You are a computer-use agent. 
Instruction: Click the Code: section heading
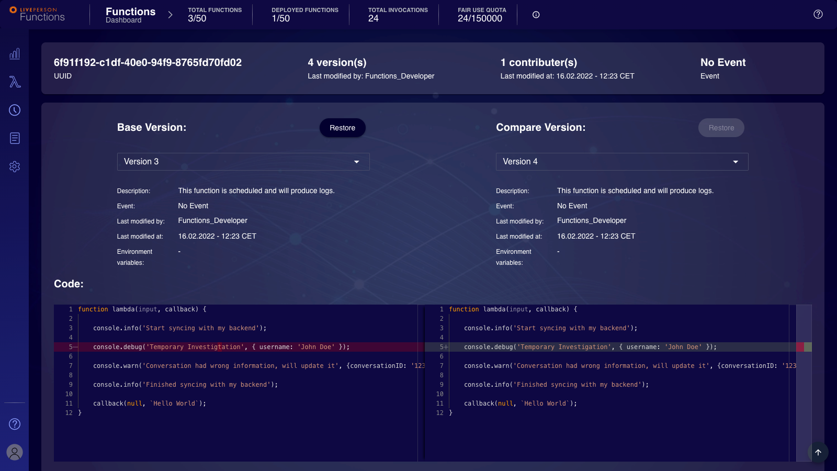[x=69, y=284]
